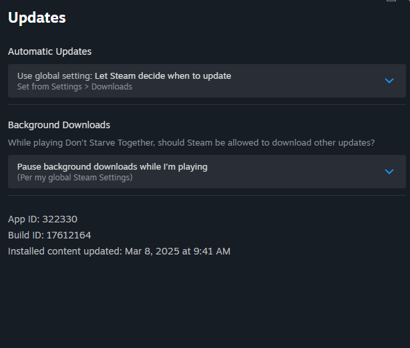Open the Background Downloads dropdown
This screenshot has height=348, width=410.
[206, 172]
